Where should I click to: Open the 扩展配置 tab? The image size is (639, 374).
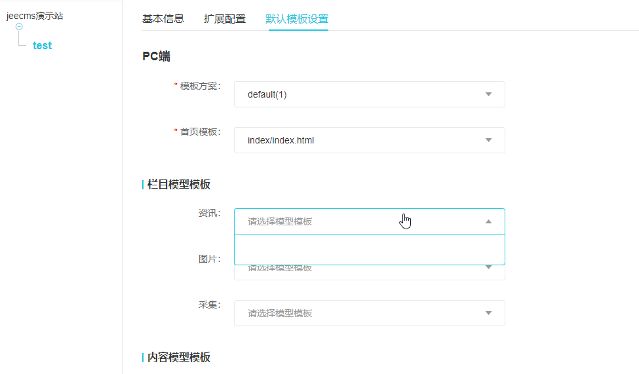pos(225,18)
